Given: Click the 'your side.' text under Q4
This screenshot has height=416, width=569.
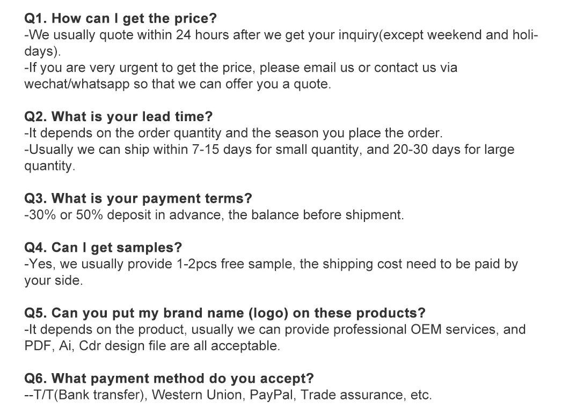Looking at the screenshot, I should [54, 281].
